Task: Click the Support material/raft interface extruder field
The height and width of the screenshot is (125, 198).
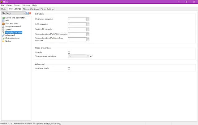Action: (77, 39)
